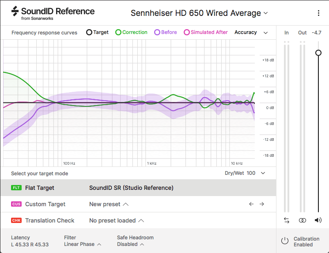Toggle the green Correction curve
Screen dimensions: 329x253
click(131, 32)
